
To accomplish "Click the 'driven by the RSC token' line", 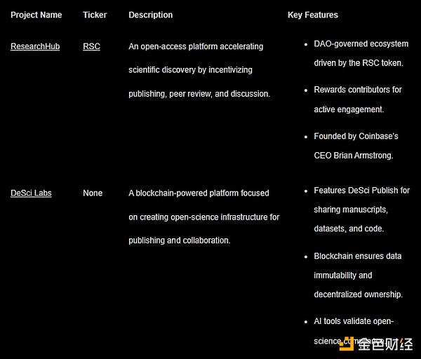I will click(359, 63).
